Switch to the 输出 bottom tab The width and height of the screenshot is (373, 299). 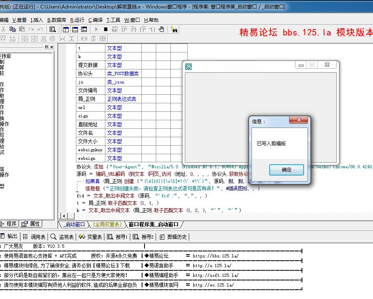[x=9, y=236]
